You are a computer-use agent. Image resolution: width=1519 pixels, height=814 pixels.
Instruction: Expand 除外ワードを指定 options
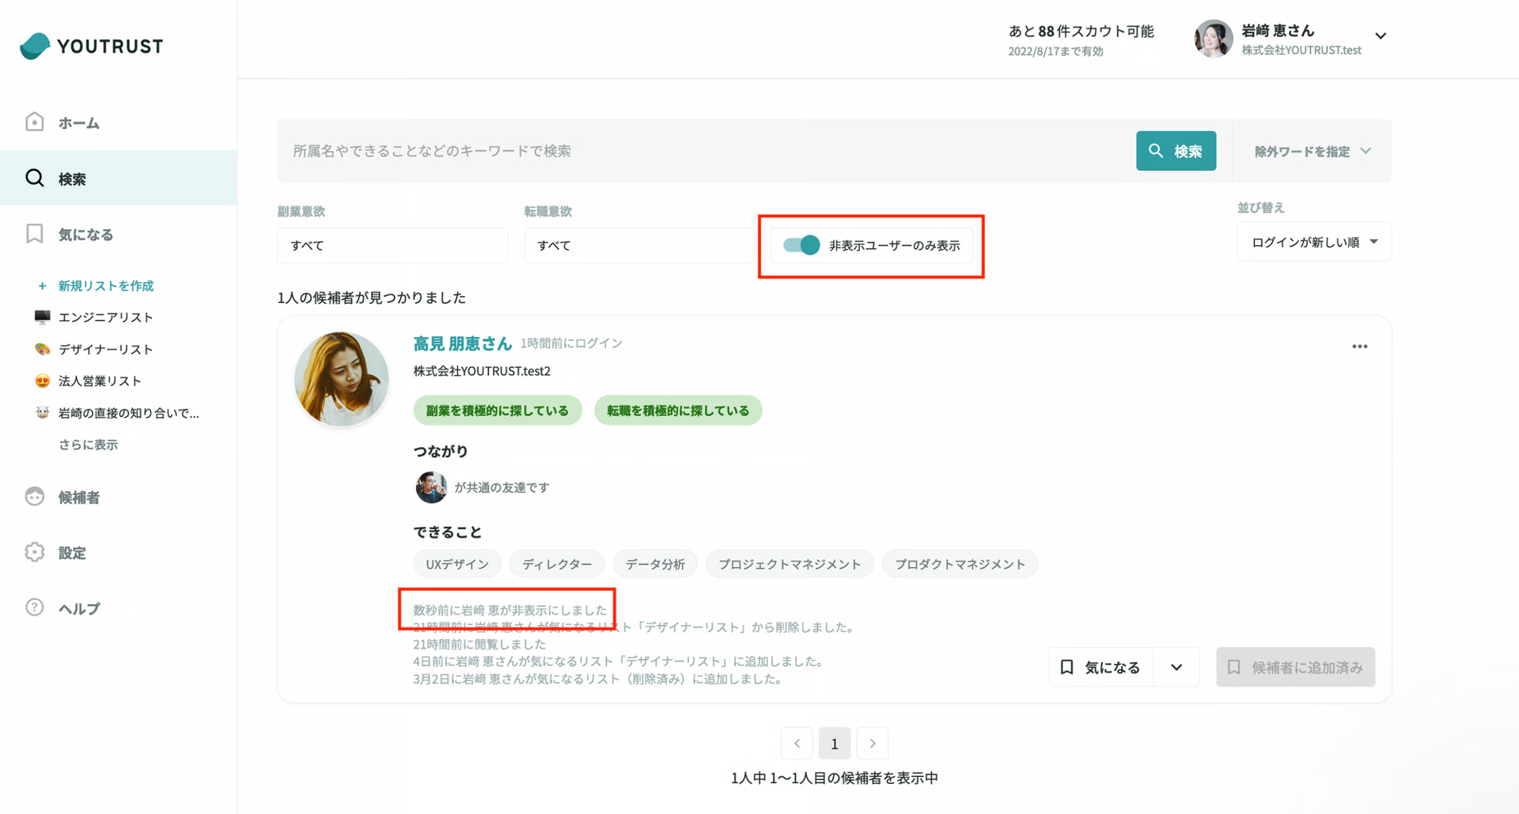point(1311,150)
